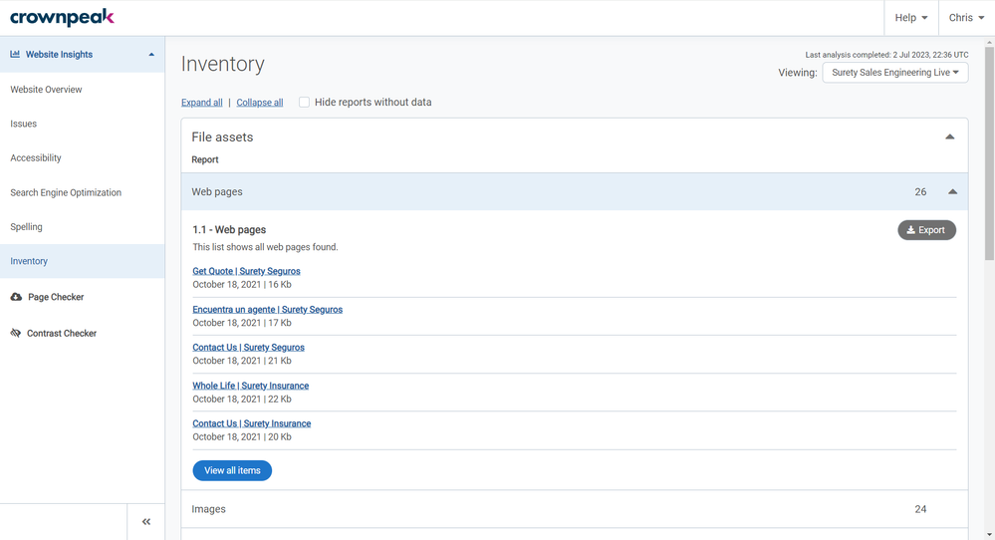Open the Spelling section

tap(26, 226)
